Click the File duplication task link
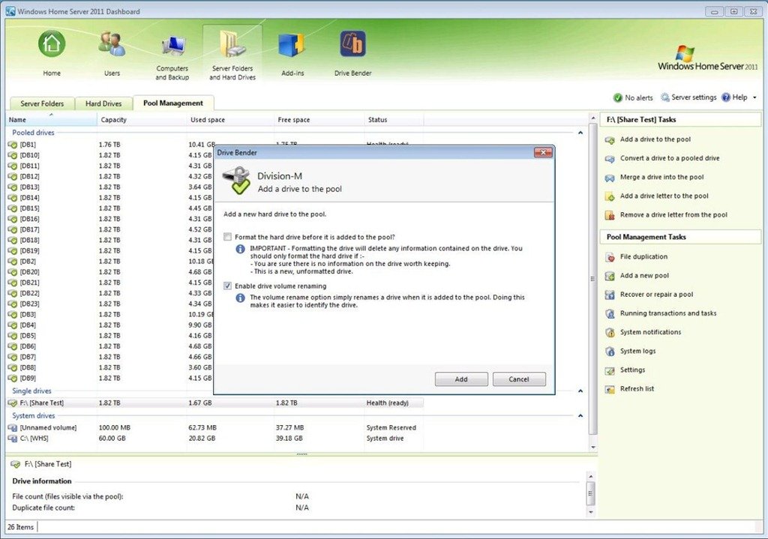The width and height of the screenshot is (768, 539). [643, 256]
